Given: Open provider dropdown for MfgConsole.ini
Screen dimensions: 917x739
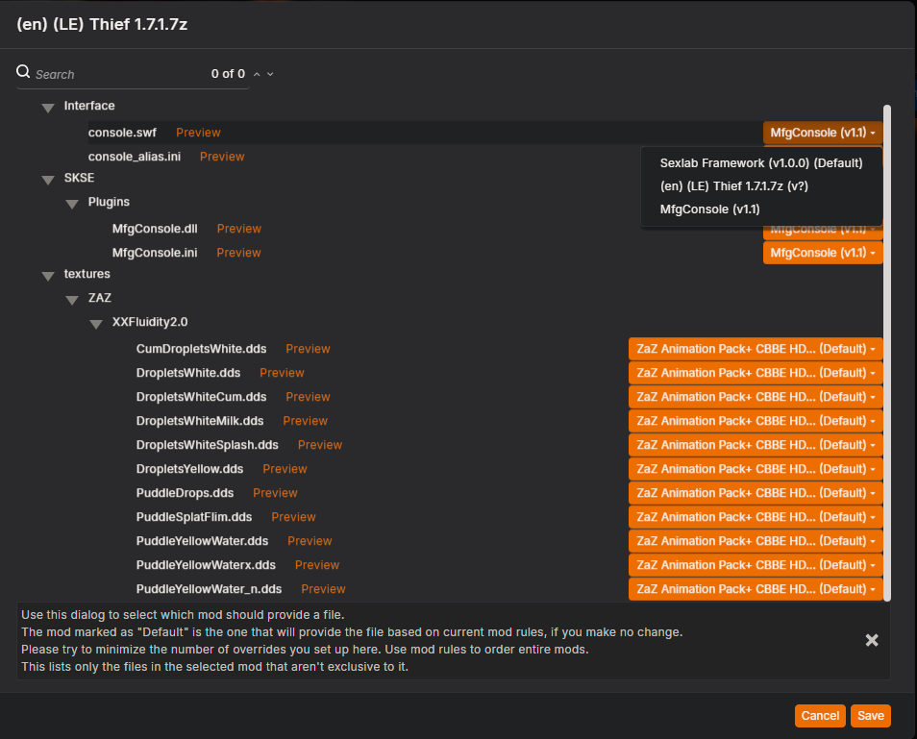Looking at the screenshot, I should [x=823, y=253].
